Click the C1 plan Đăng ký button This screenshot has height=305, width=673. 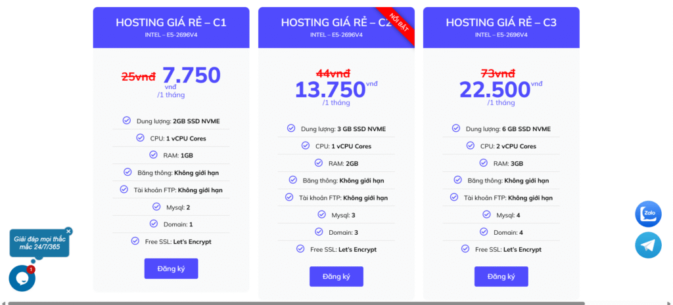(x=171, y=268)
